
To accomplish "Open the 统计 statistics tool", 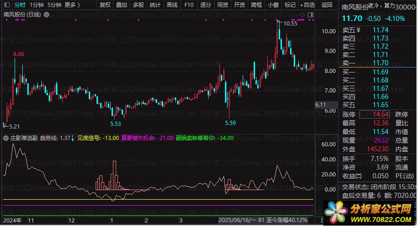I will point(155,5).
